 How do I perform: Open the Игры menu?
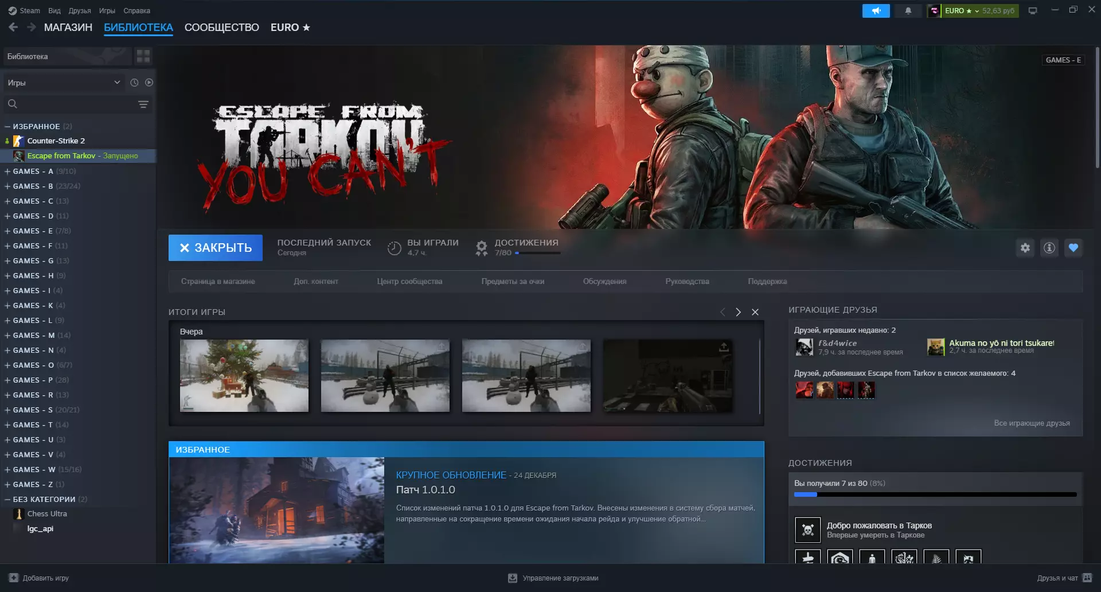(107, 11)
